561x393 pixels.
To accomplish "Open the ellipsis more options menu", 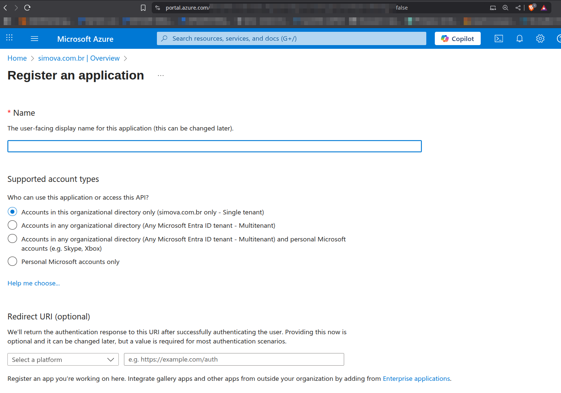I will pos(161,75).
